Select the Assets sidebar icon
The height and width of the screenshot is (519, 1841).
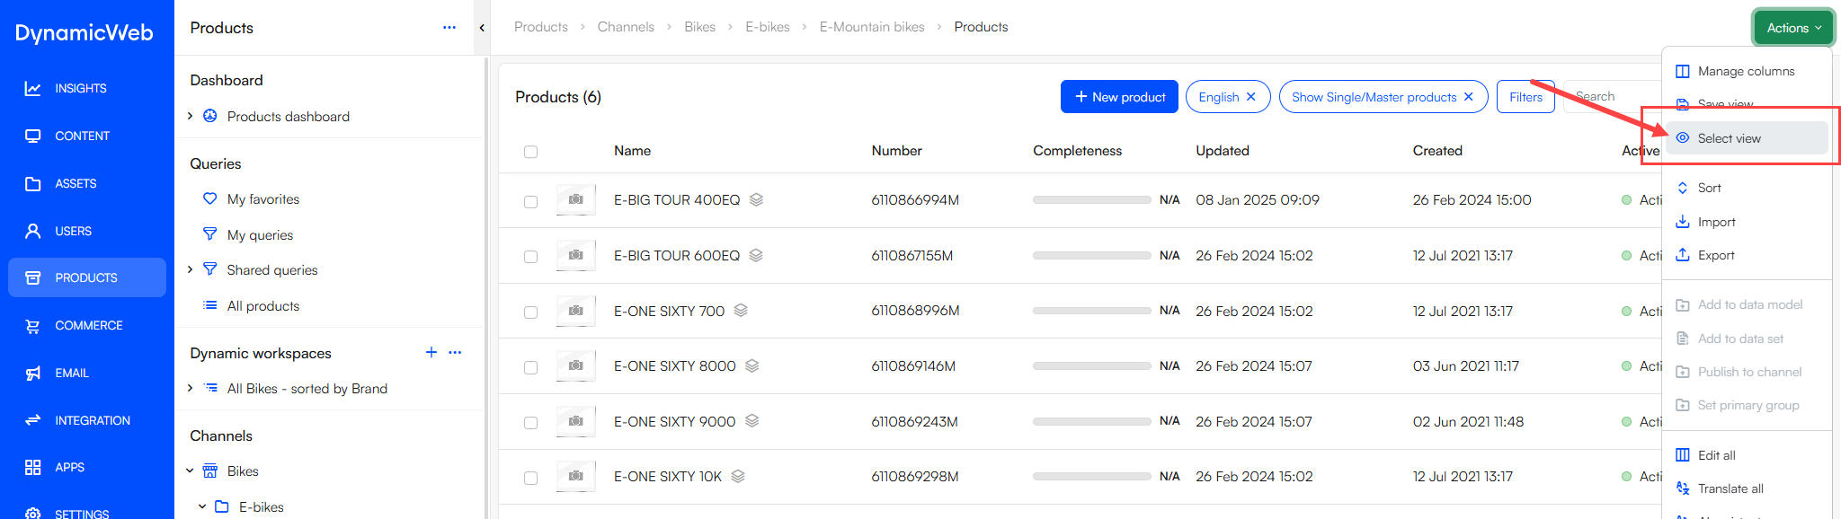point(33,183)
